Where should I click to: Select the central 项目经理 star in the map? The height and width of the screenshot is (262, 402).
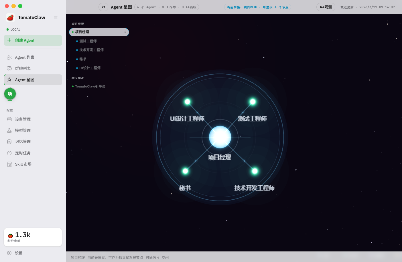pos(220,137)
